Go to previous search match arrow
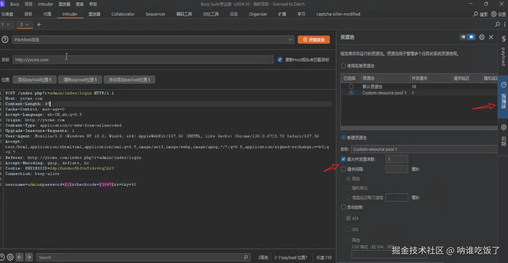 tap(20, 257)
